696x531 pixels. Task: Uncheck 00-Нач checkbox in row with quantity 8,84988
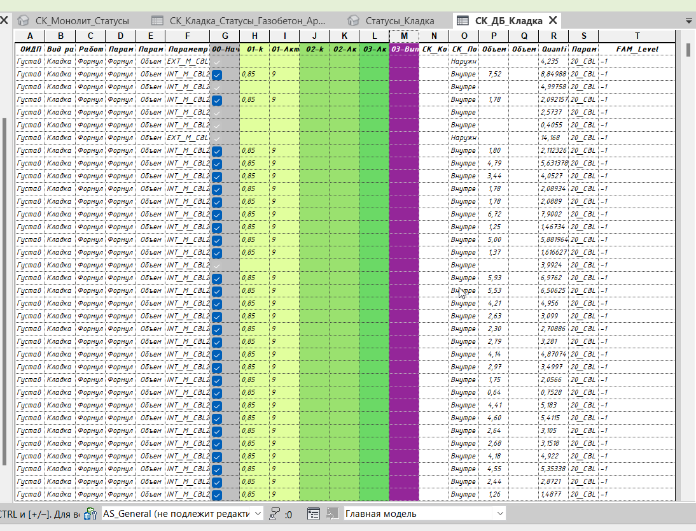216,74
